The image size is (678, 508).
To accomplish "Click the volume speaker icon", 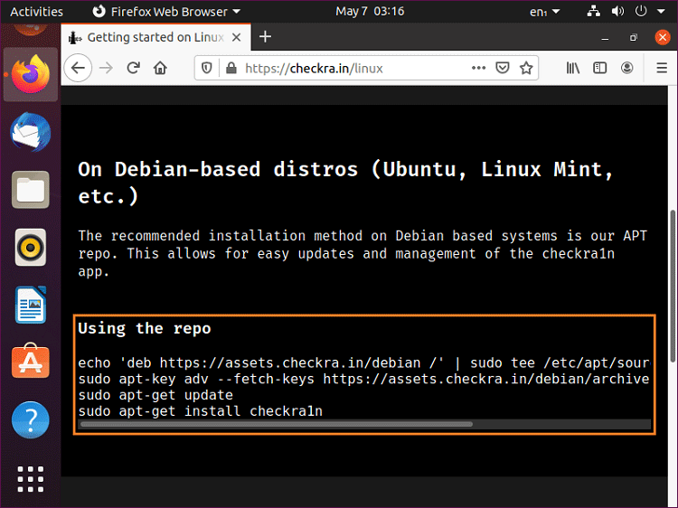I will pos(617,11).
